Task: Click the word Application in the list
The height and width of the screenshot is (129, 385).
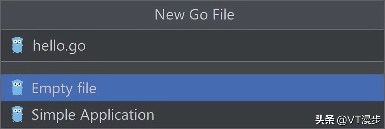Action: click(117, 115)
